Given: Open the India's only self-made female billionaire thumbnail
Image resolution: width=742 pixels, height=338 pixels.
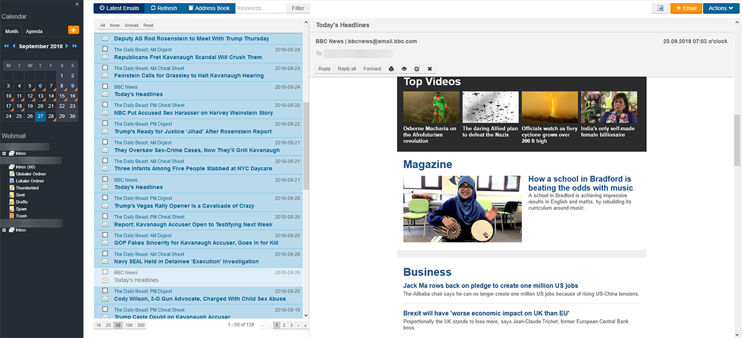Looking at the screenshot, I should [x=609, y=107].
